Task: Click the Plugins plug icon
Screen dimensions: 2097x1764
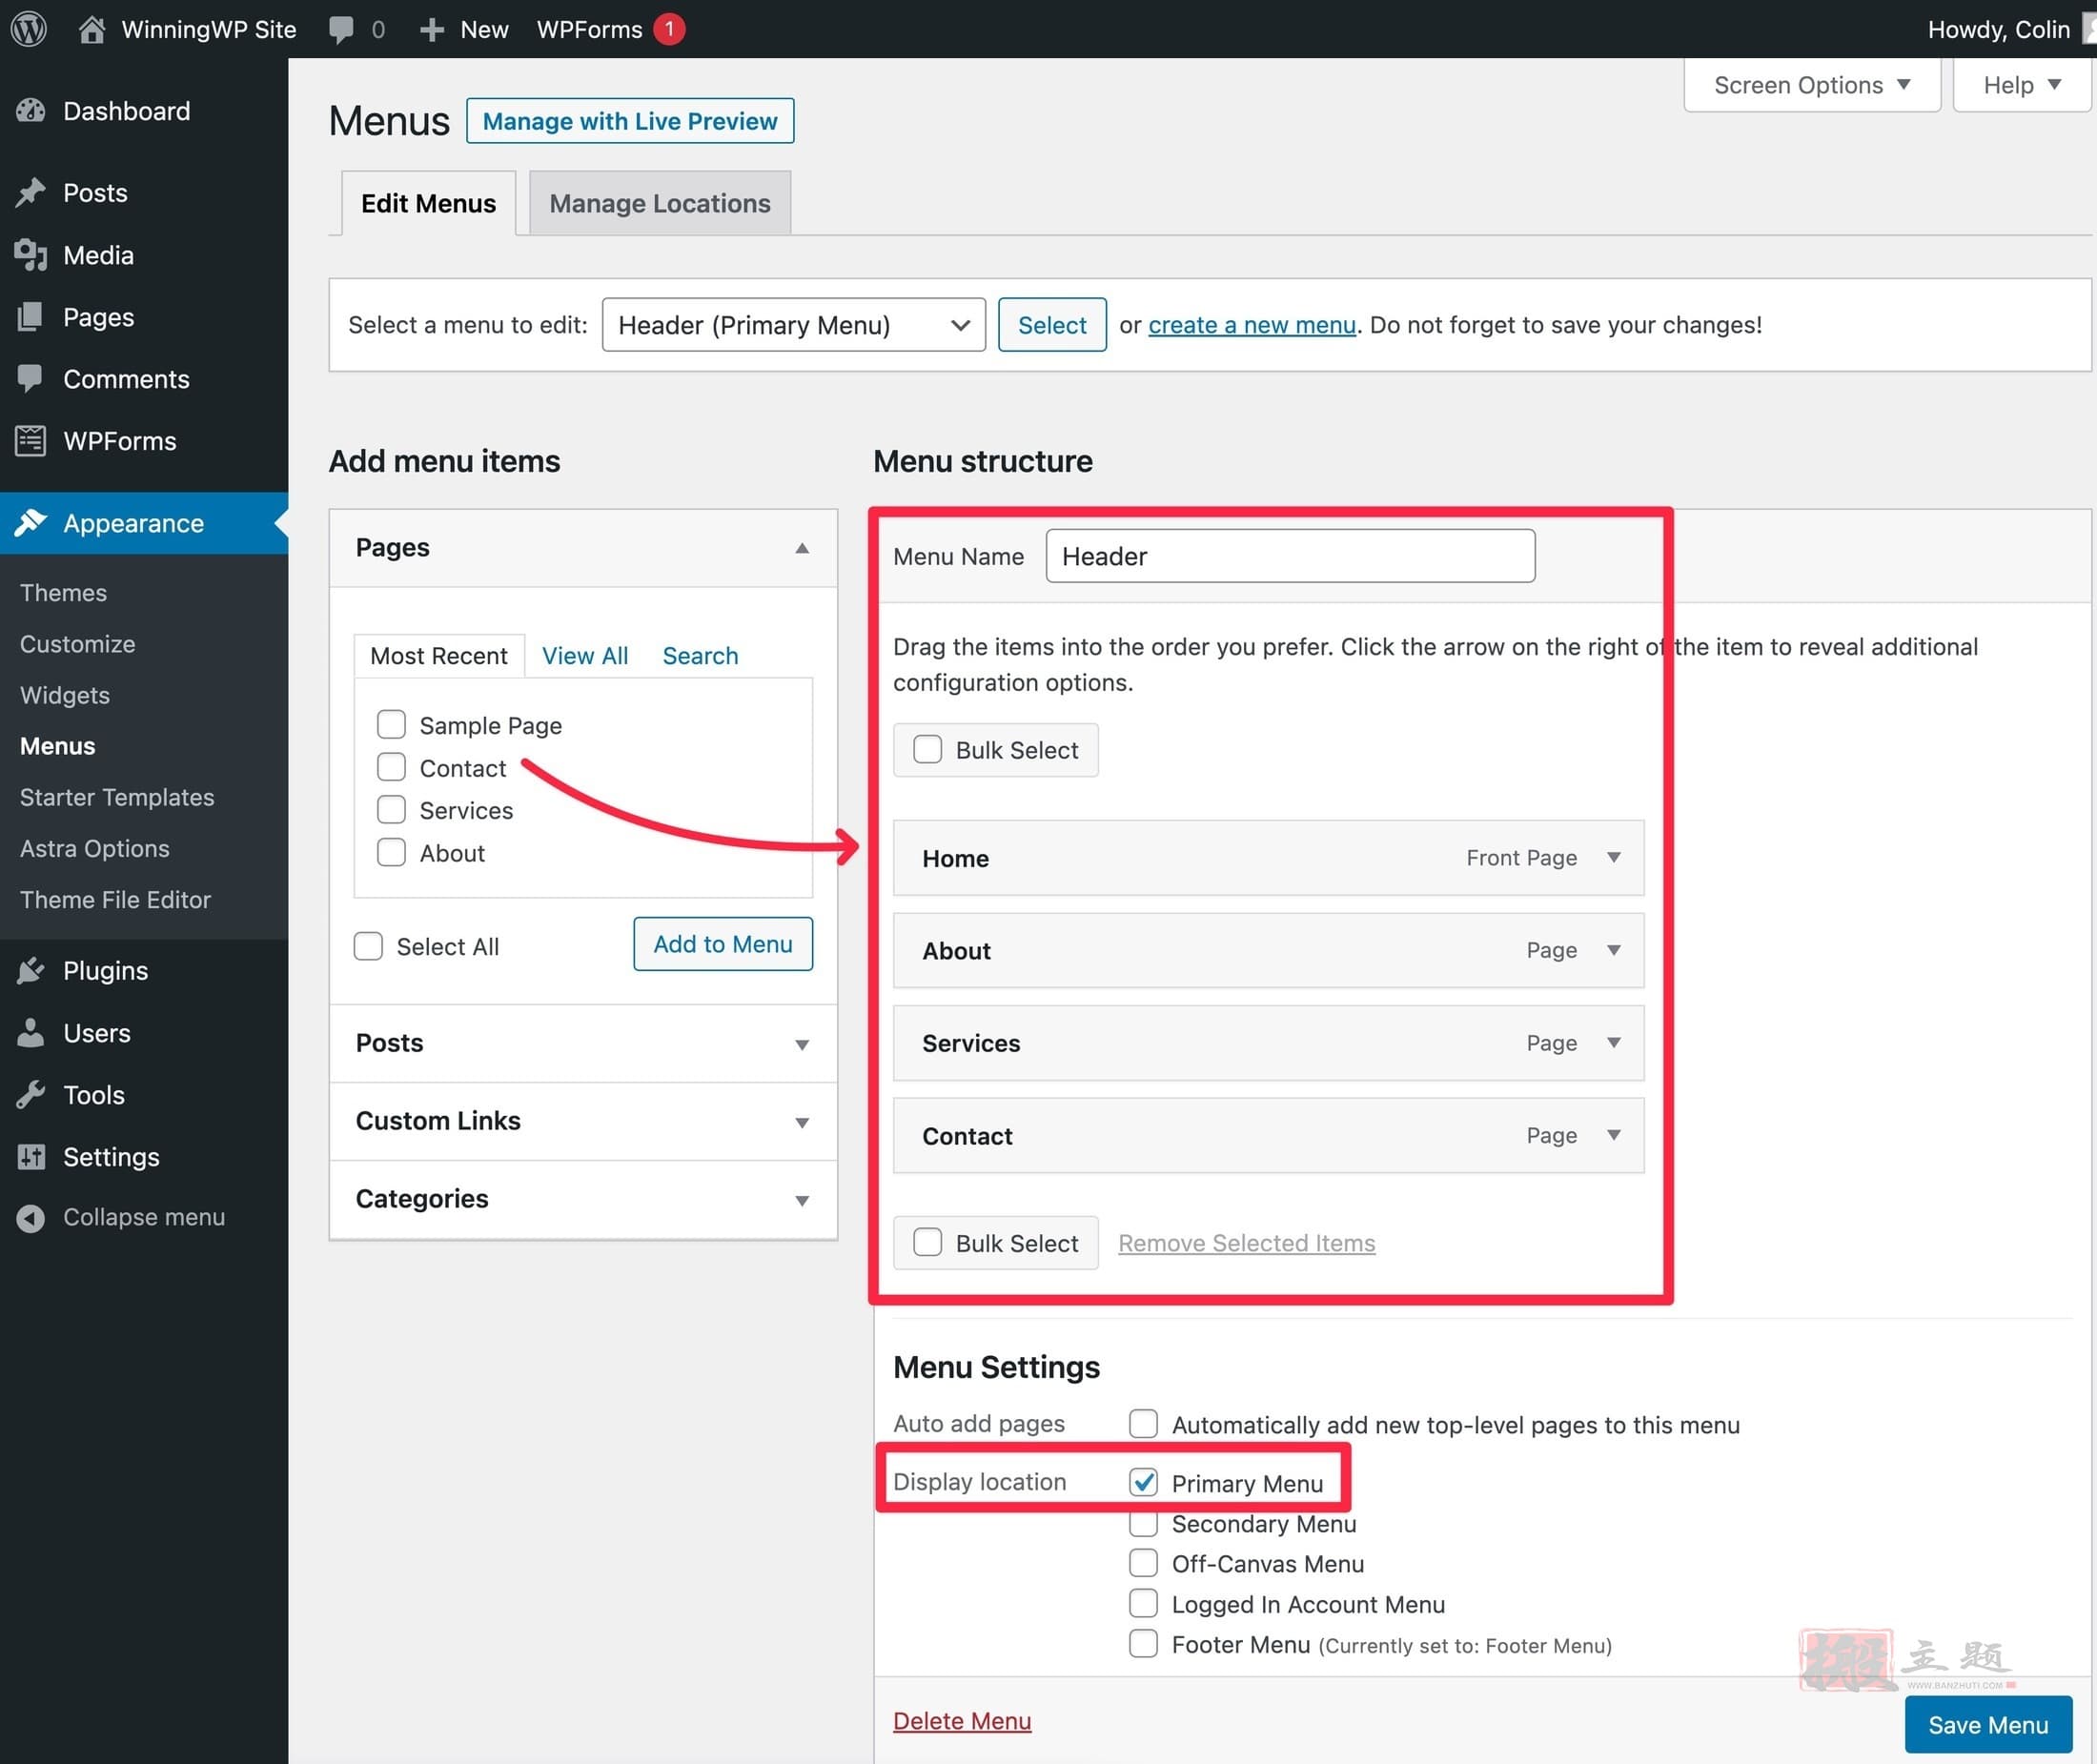Action: (31, 970)
